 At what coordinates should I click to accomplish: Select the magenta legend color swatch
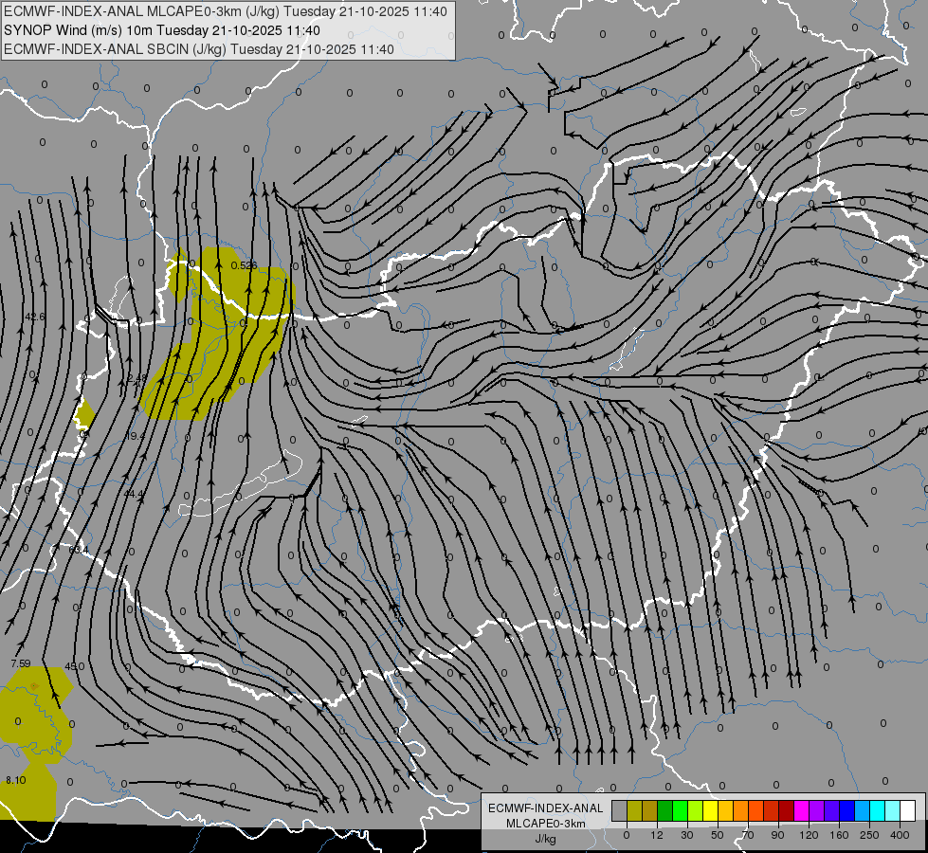click(801, 810)
